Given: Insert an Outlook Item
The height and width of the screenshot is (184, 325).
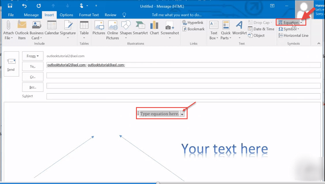Looking at the screenshot, I should pyautogui.click(x=22, y=30).
